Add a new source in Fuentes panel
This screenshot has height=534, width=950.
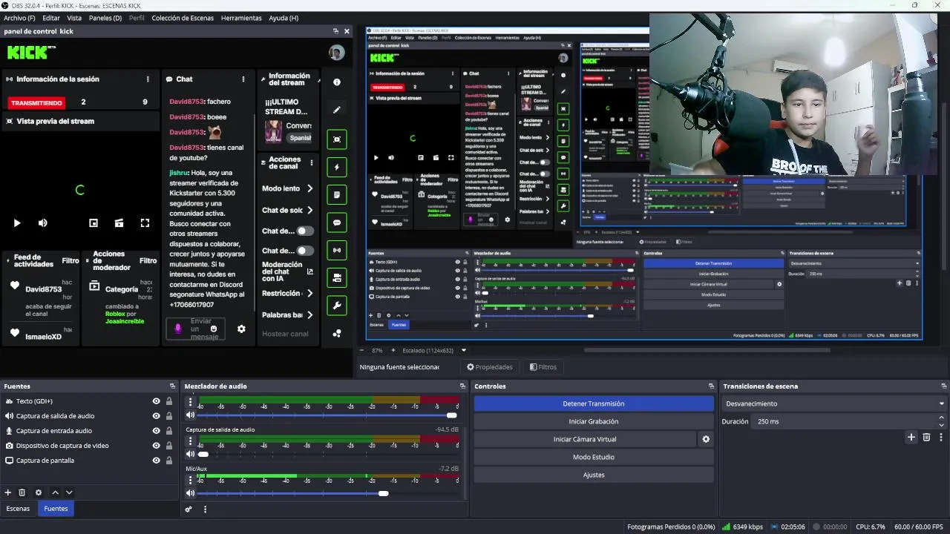point(8,492)
